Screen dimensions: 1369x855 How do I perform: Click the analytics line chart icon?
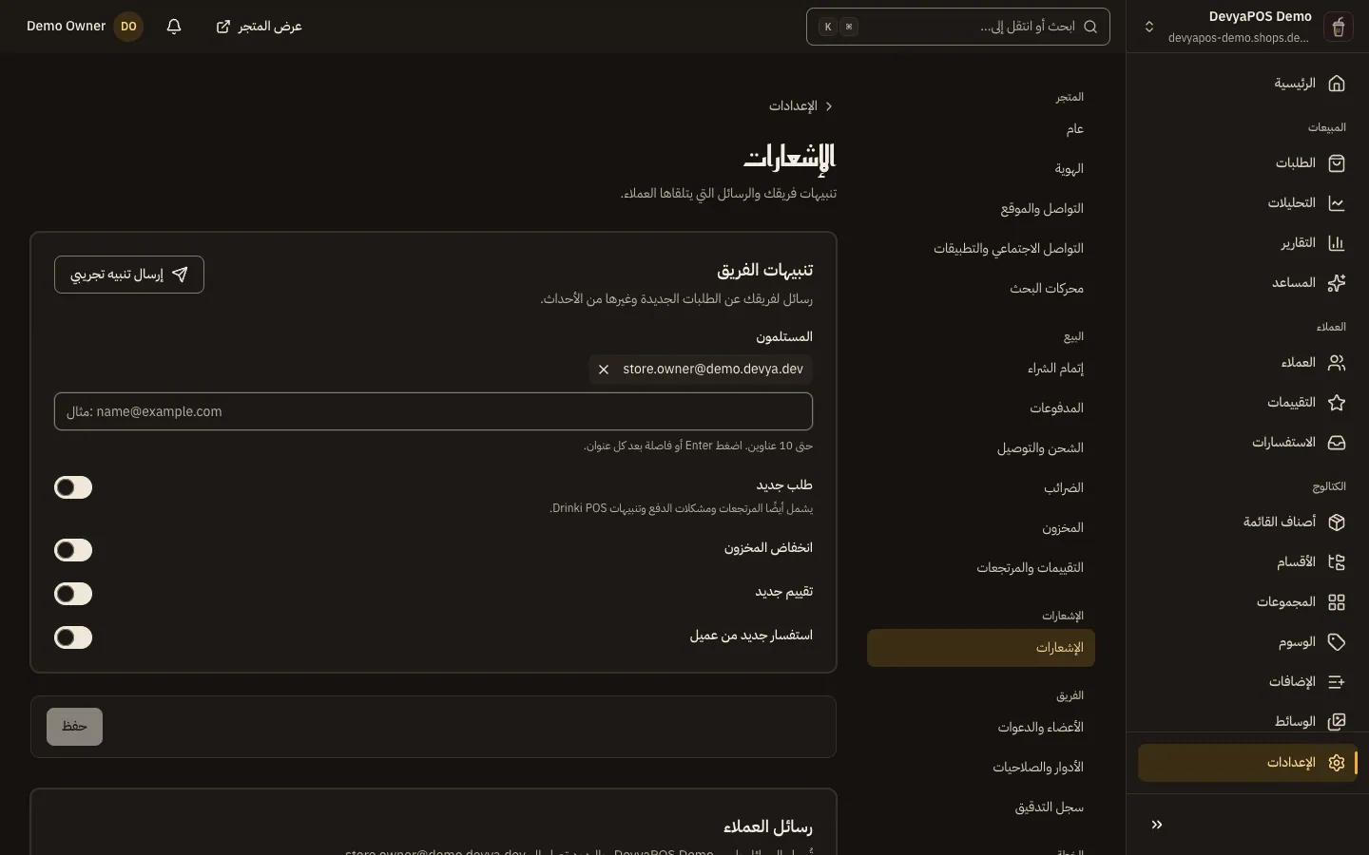[1337, 203]
